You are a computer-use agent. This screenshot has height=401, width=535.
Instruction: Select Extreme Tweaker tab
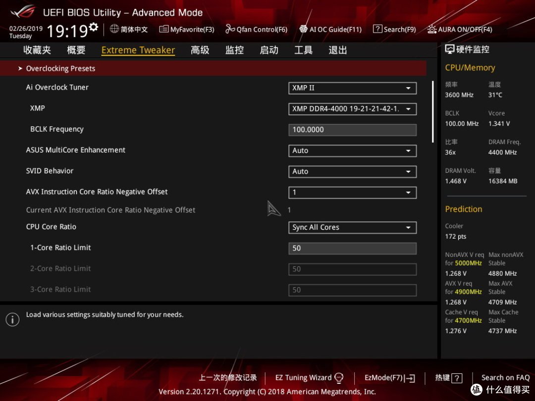[138, 50]
